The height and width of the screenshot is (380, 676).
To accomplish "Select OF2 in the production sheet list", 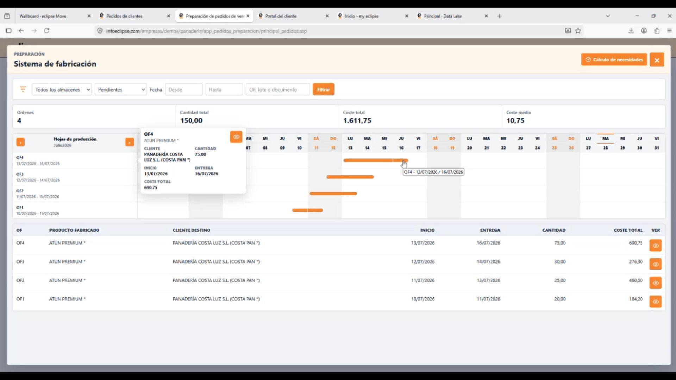I will click(75, 194).
